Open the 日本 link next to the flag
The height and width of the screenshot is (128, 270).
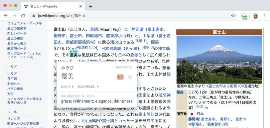point(200,114)
